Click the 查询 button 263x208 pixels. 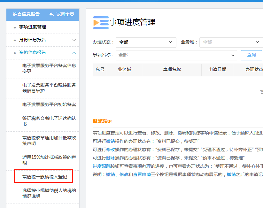(251, 55)
